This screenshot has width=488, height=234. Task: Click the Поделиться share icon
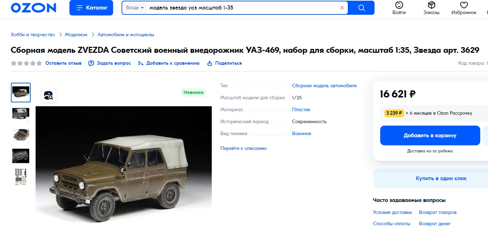[x=210, y=63]
